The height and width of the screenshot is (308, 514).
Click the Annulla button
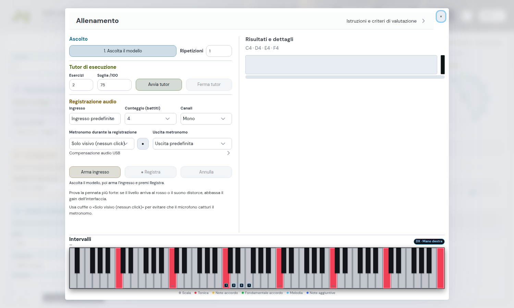(206, 172)
